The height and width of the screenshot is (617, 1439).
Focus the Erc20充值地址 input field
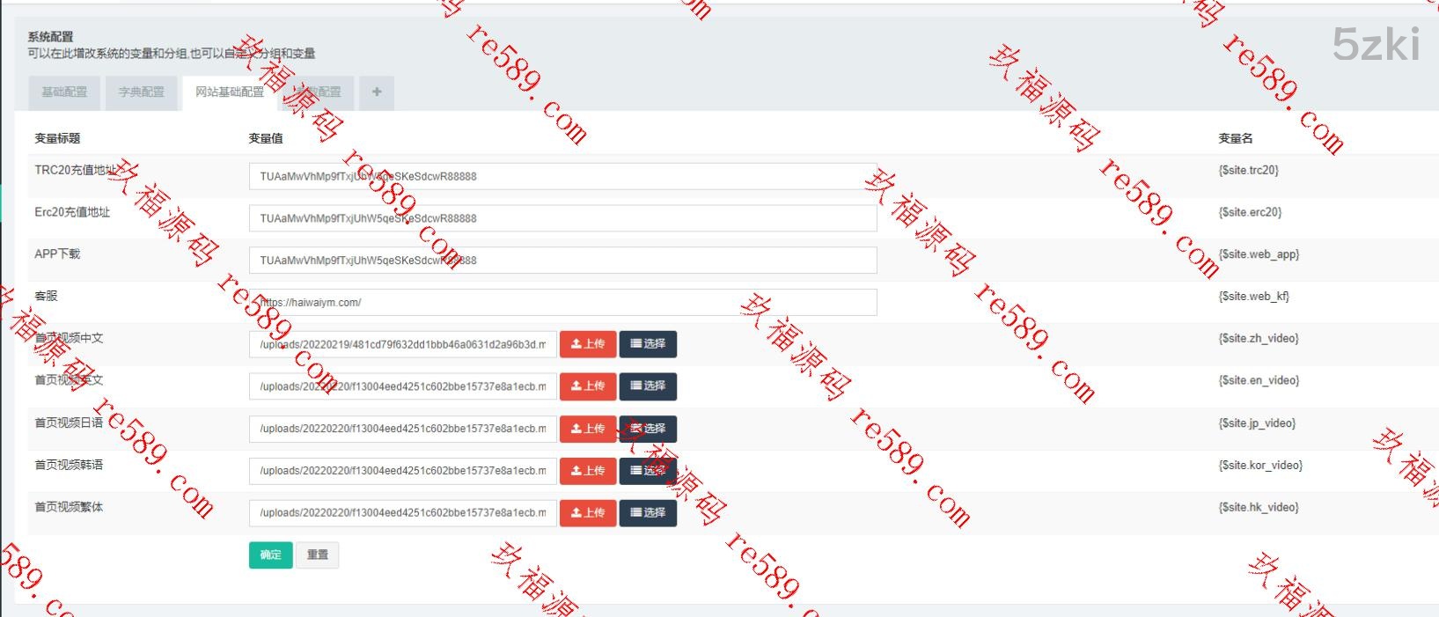coord(562,218)
